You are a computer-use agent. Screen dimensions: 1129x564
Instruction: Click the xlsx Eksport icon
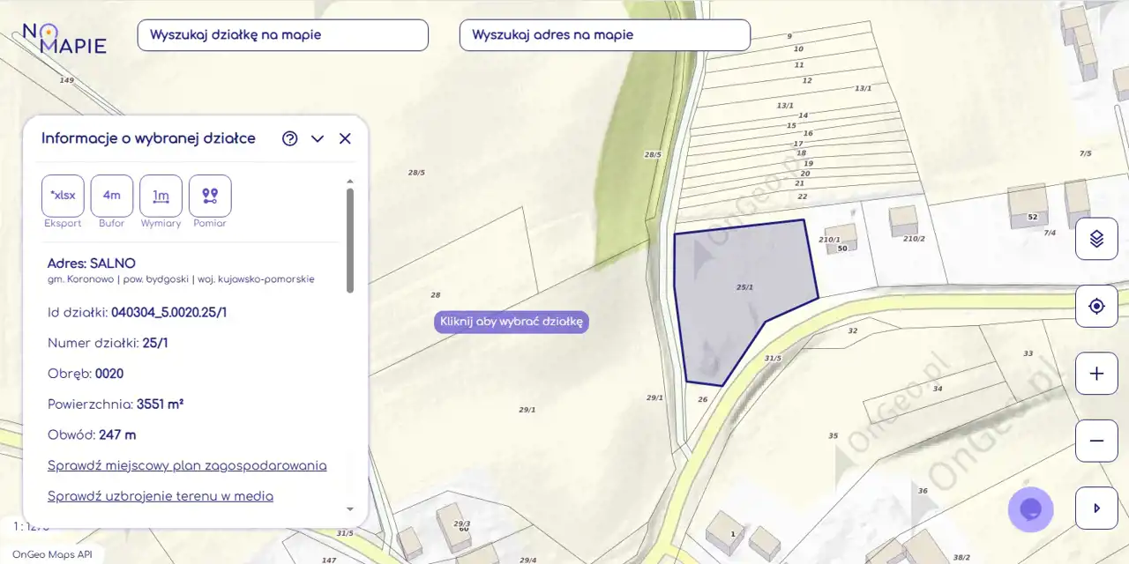(63, 196)
